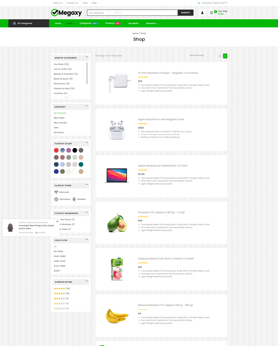
Task: Open the Top deals menu
Action: [134, 23]
